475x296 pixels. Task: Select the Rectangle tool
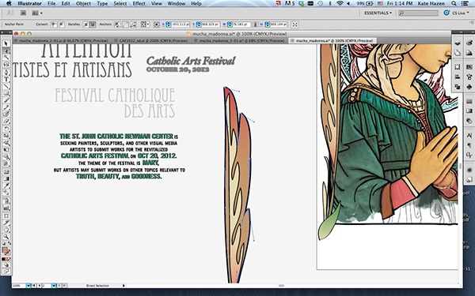(x=6, y=93)
